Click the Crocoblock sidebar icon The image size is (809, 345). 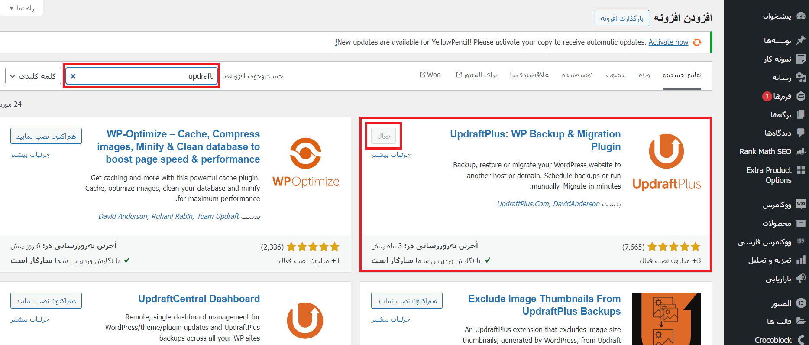[x=801, y=340]
